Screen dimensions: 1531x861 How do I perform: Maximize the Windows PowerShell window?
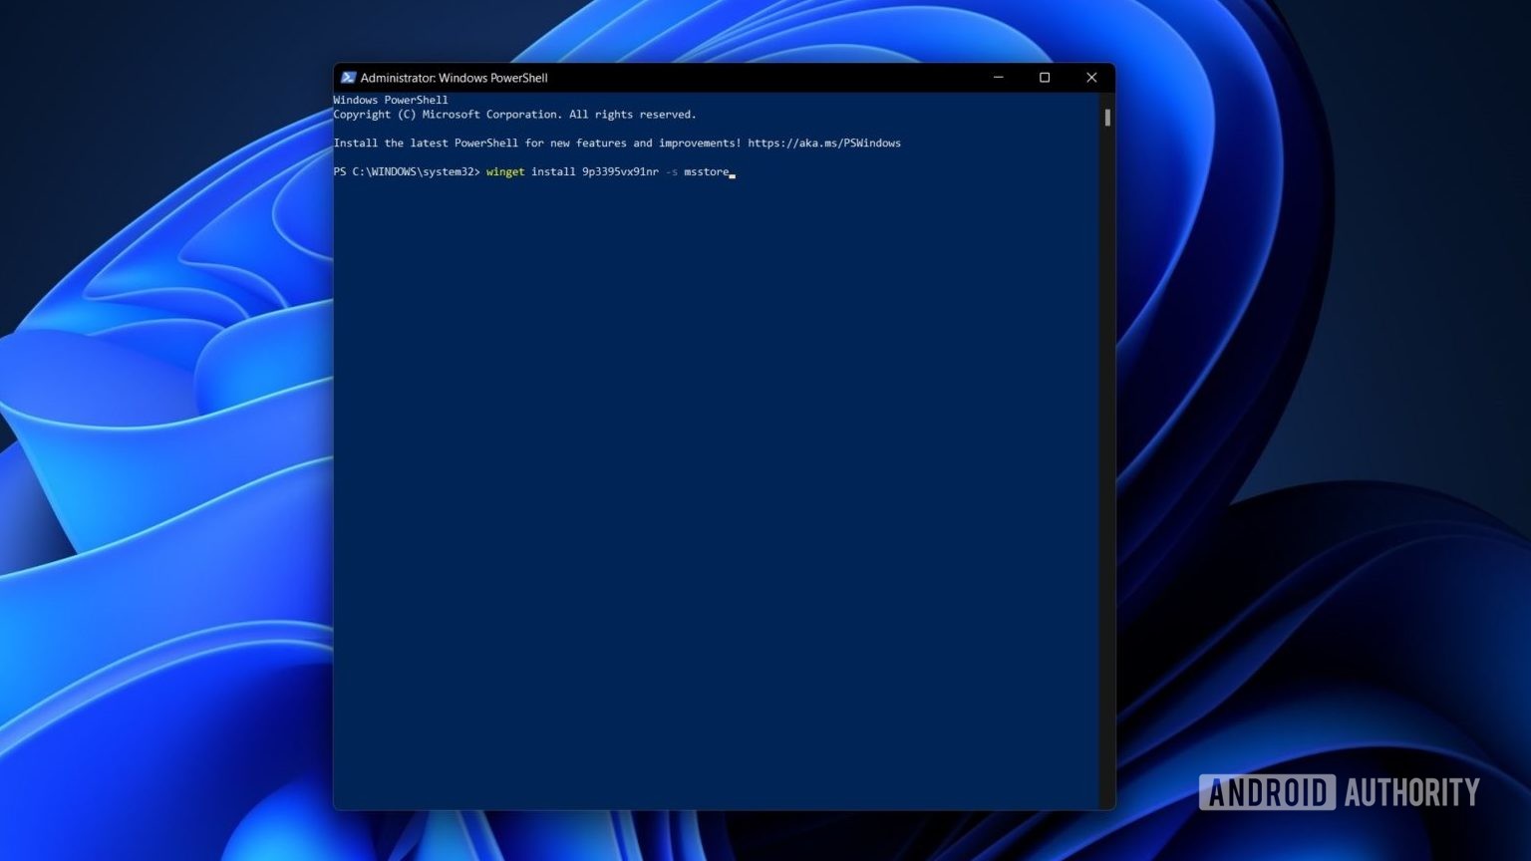tap(1045, 78)
